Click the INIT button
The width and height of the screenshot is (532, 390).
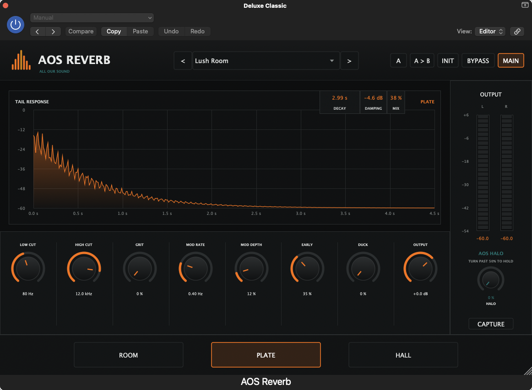coord(447,61)
